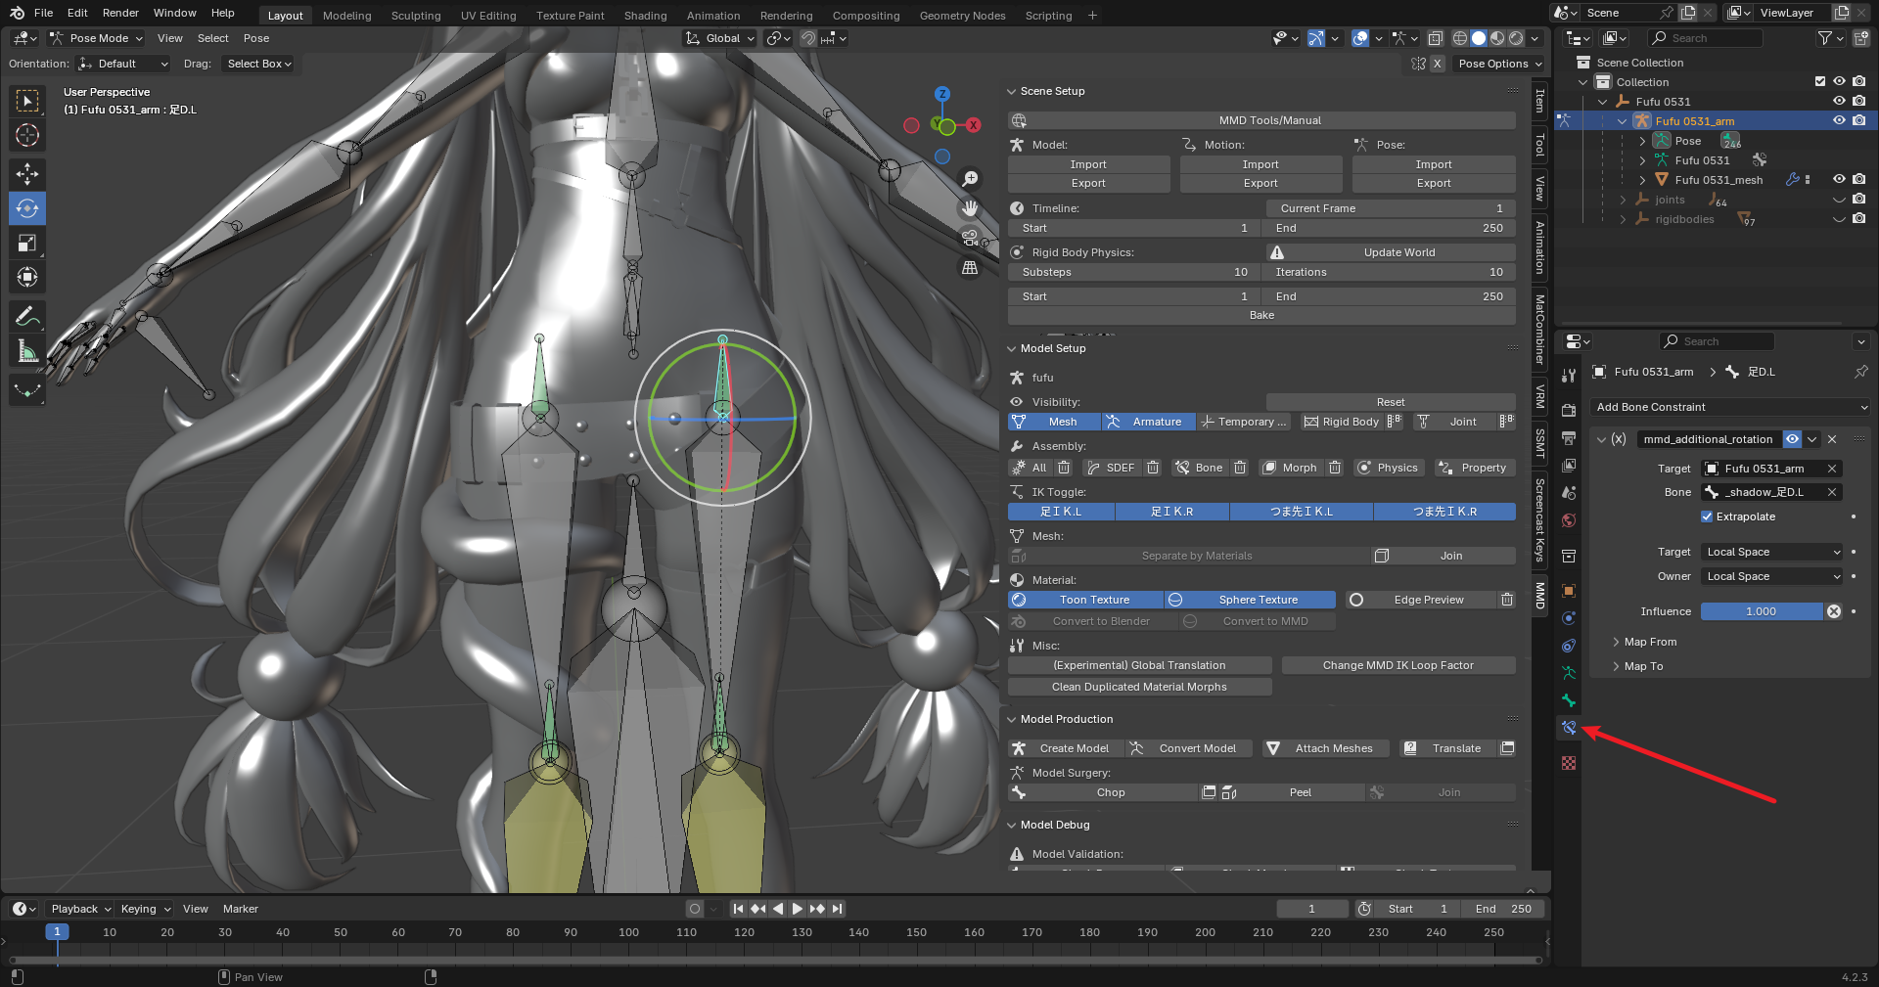Open World properties tab icon
Screen dimensions: 1879x987
coord(1569,520)
